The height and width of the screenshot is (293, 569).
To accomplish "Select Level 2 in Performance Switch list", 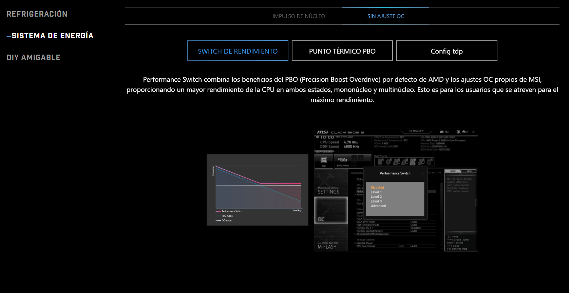I will (376, 197).
